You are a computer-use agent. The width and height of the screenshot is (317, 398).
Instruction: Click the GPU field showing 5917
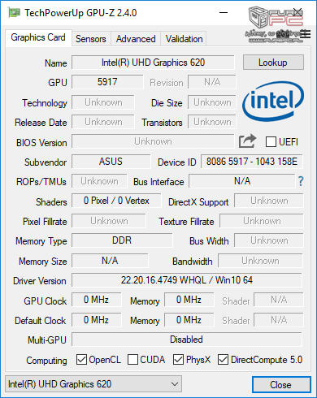(x=107, y=82)
